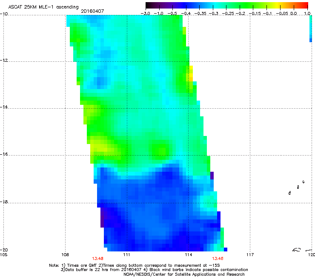This screenshot has height=277, width=315.
Task: Click the black end of the color bar
Action: pos(149,5)
